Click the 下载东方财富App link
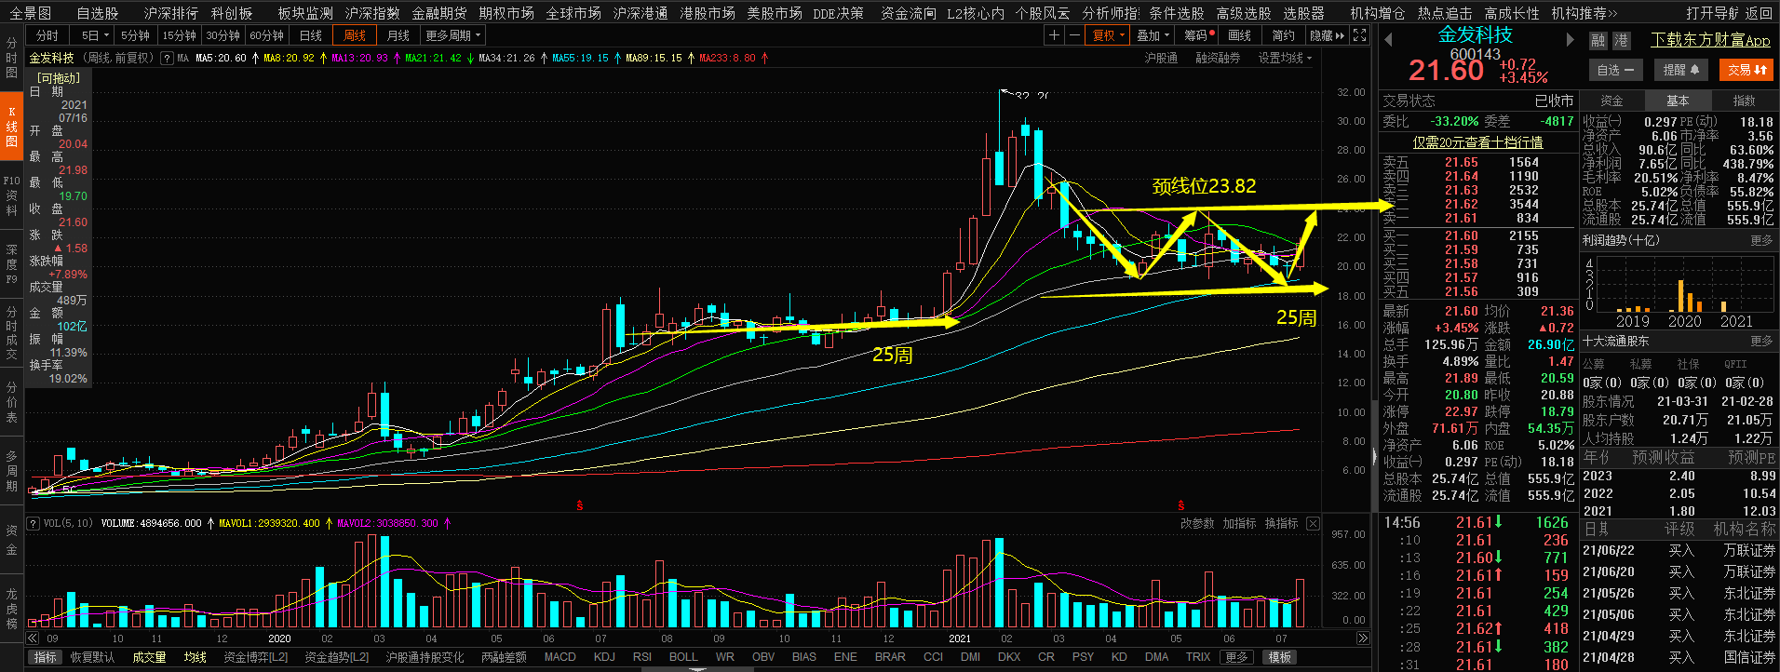The height and width of the screenshot is (672, 1780). 1710,40
